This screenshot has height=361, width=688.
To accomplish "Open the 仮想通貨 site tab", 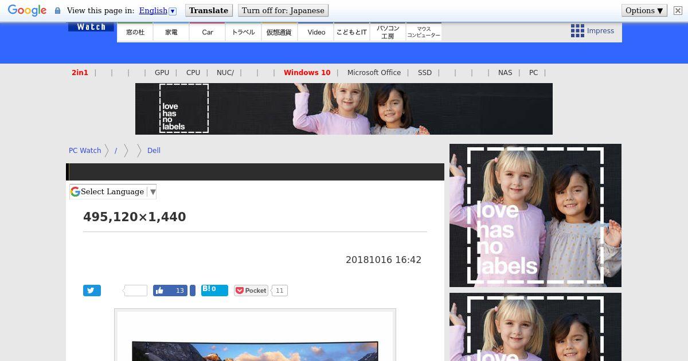I will pos(279,32).
